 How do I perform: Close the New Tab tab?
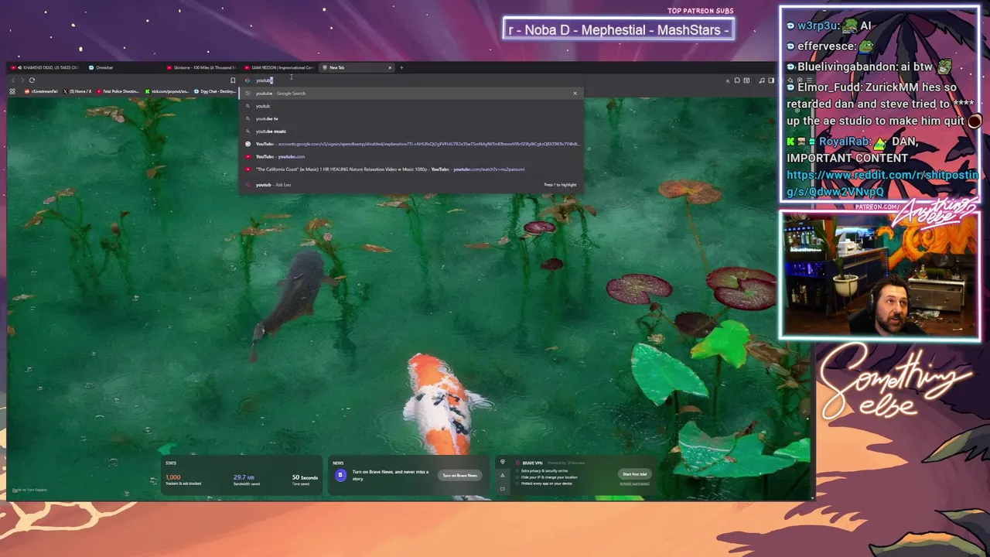390,67
